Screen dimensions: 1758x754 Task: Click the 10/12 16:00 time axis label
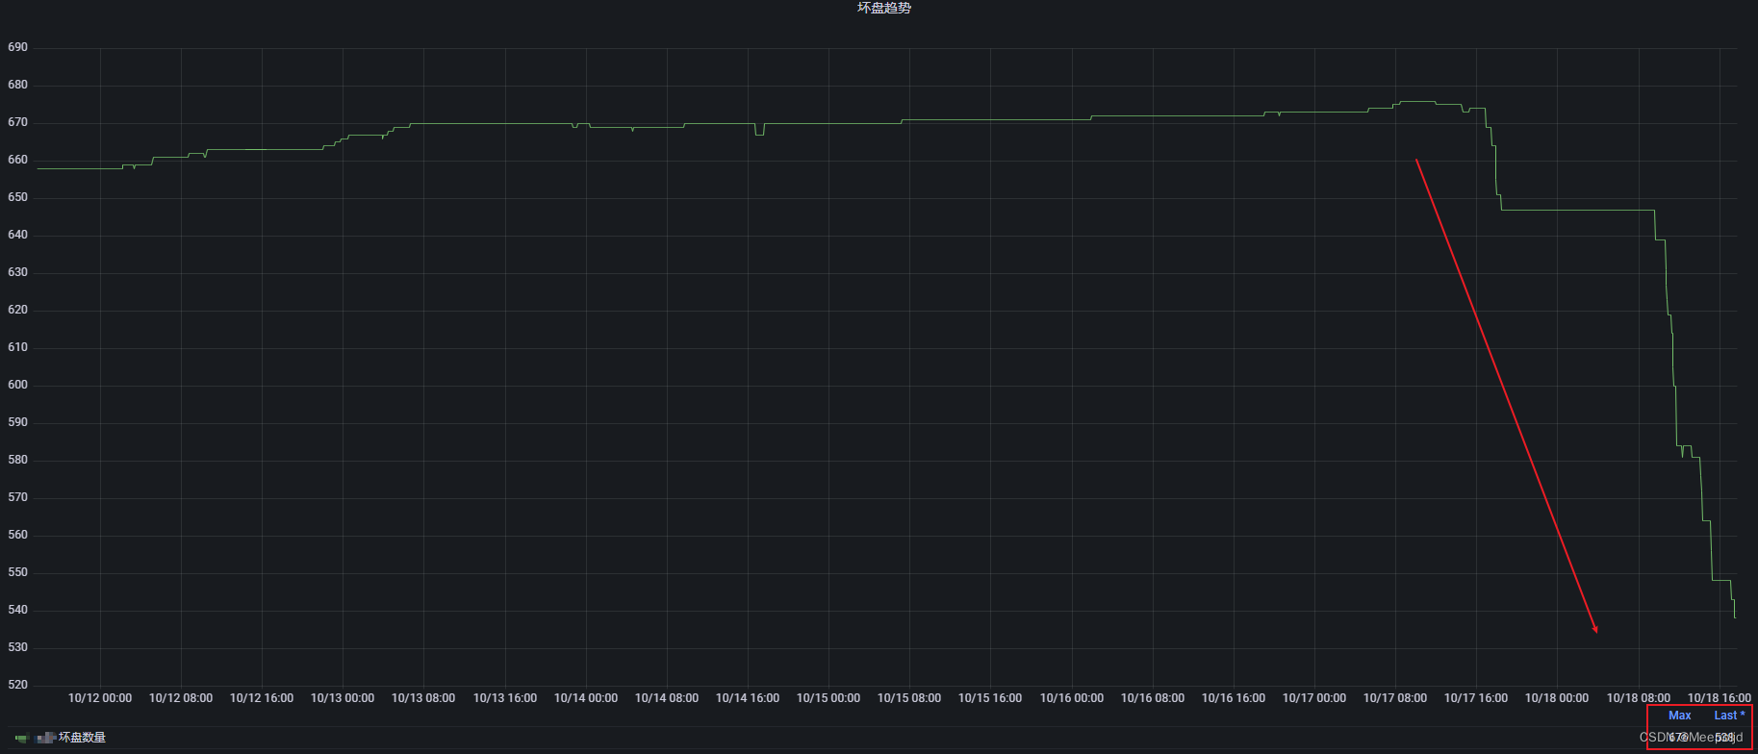point(262,698)
